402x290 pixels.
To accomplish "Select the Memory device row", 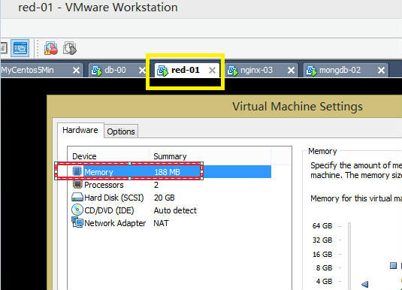I will [169, 172].
